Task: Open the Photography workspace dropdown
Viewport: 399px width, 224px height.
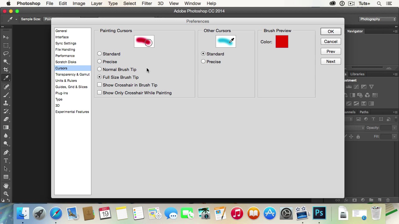Action: click(x=378, y=19)
